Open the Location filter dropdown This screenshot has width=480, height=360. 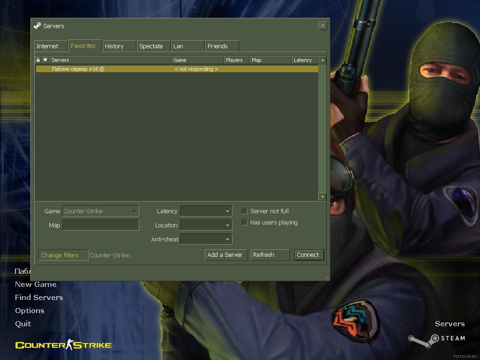pyautogui.click(x=206, y=225)
